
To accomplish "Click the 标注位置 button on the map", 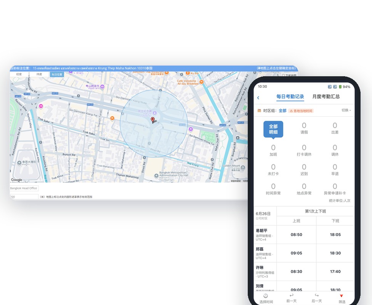I will tap(57, 74).
